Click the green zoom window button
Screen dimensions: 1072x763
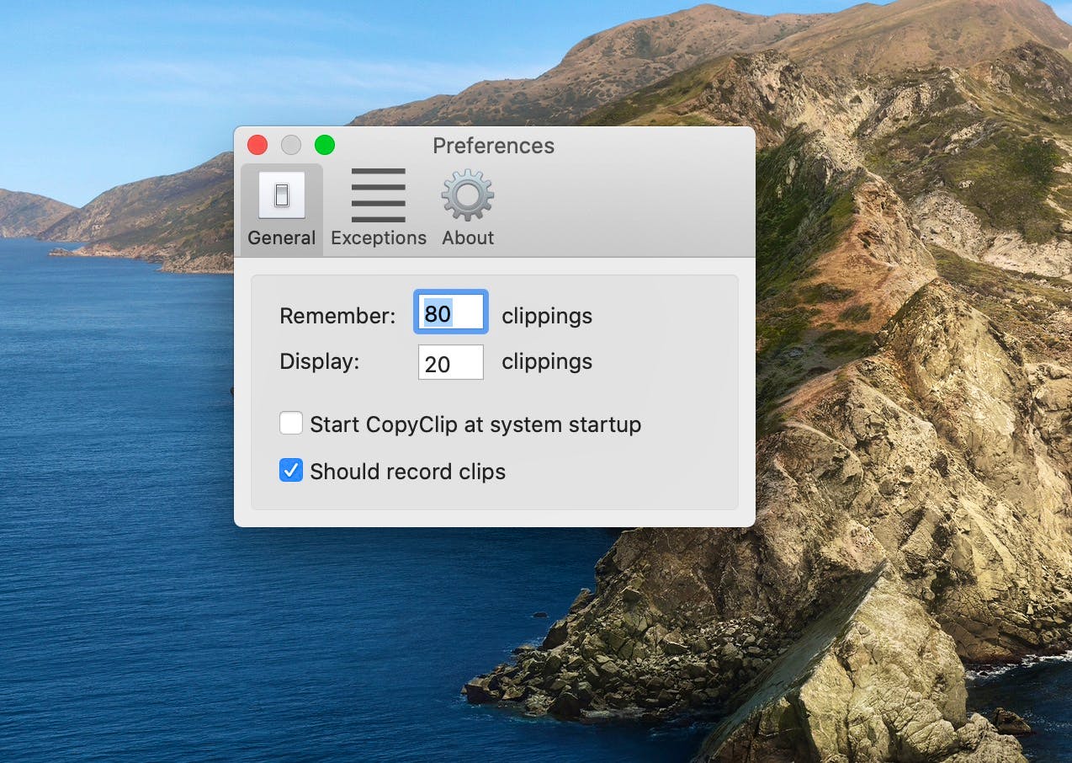325,145
